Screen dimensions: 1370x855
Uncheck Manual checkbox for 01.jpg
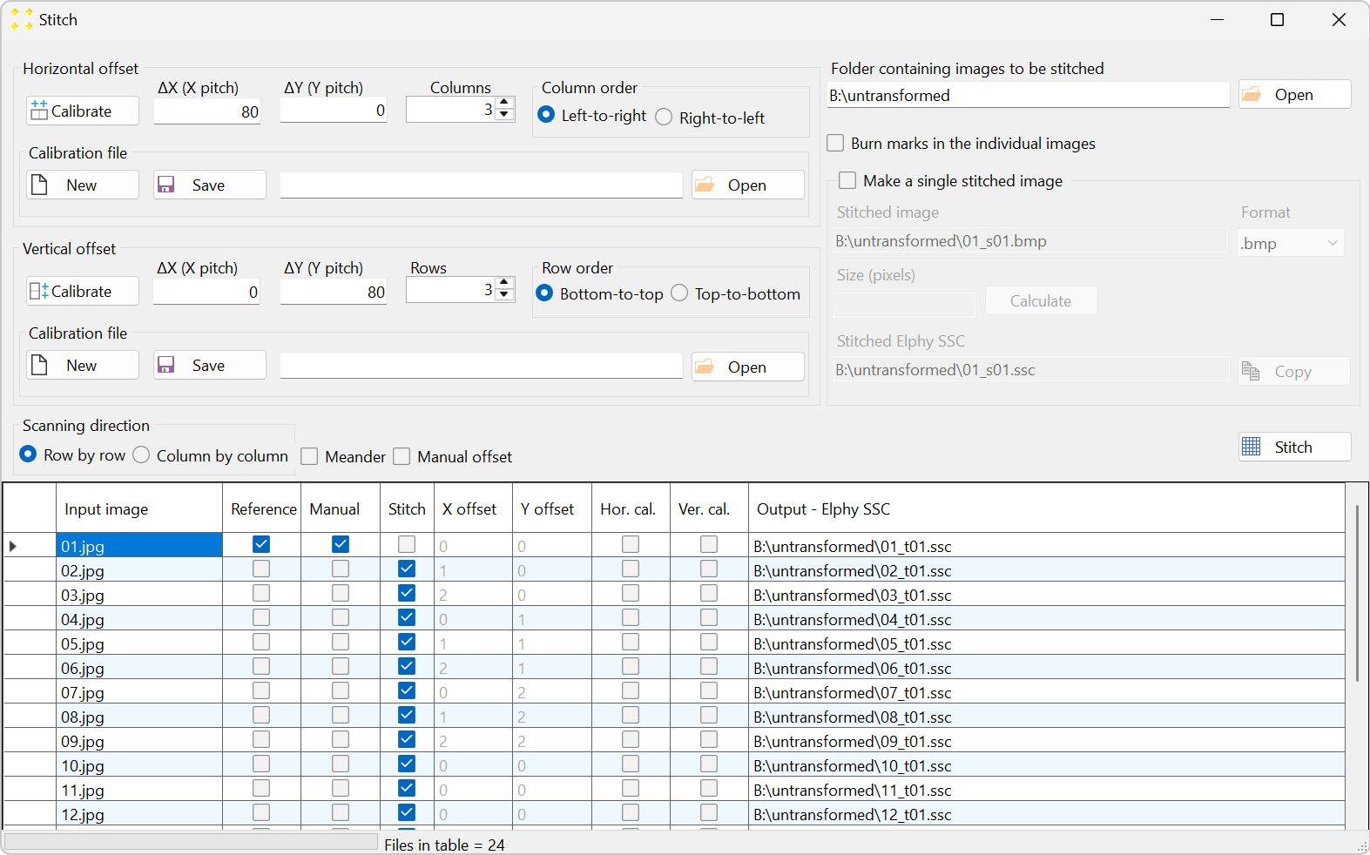(x=341, y=544)
